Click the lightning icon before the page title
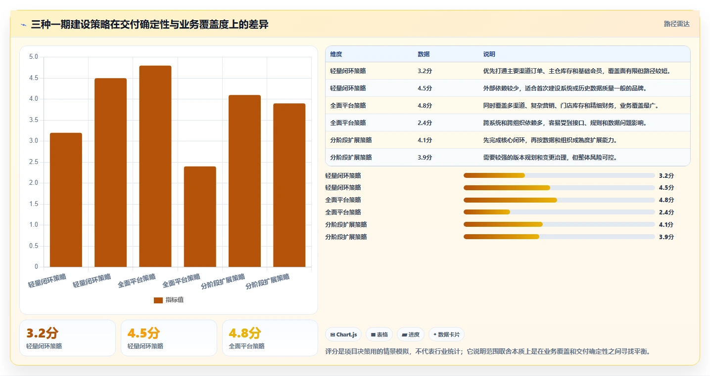The height and width of the screenshot is (376, 710). tap(24, 24)
